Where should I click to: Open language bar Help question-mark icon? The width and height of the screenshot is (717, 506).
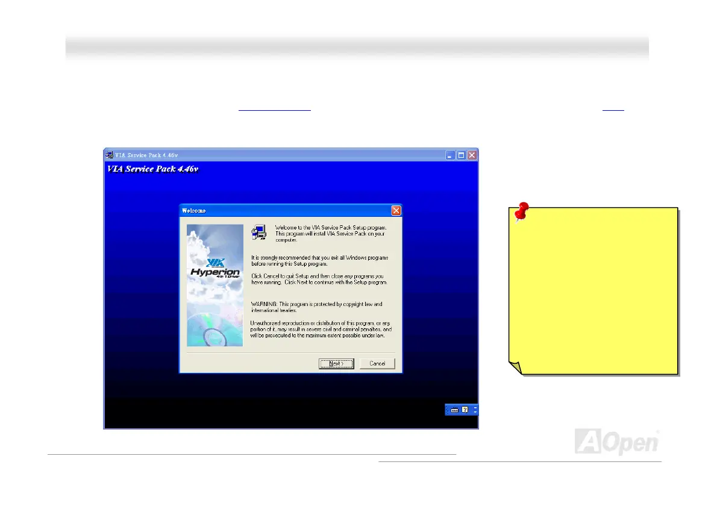pos(465,410)
